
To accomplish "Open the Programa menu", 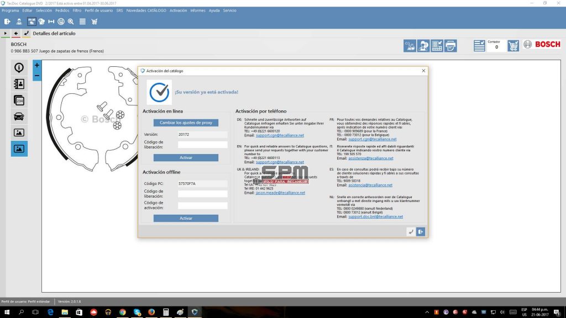I will (10, 10).
